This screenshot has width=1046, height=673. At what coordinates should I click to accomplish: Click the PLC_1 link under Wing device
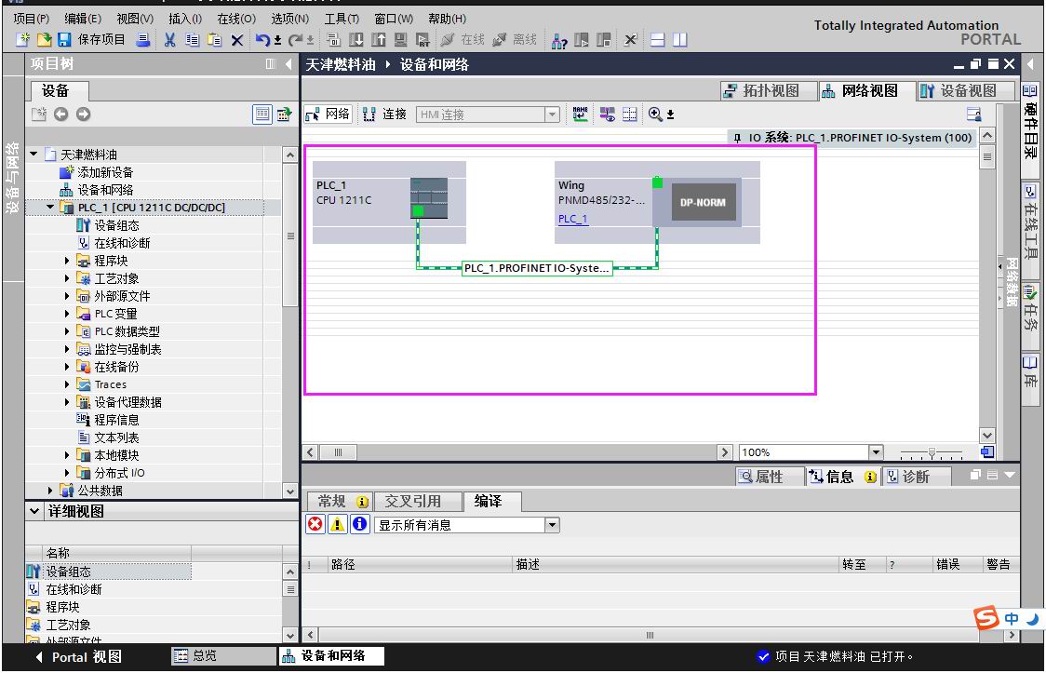(572, 219)
